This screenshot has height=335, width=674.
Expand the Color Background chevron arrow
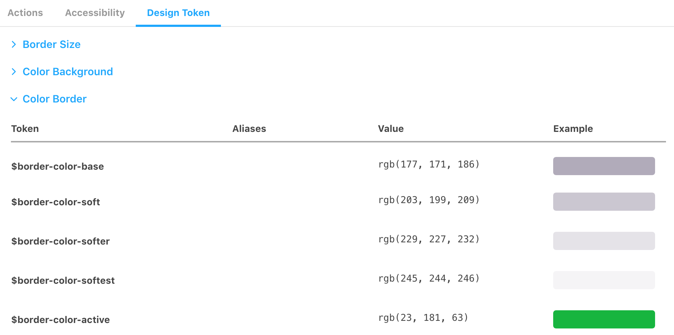pos(14,72)
